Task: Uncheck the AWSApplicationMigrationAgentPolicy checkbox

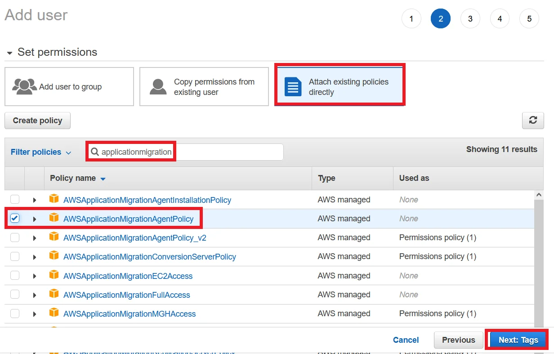Action: click(x=15, y=218)
